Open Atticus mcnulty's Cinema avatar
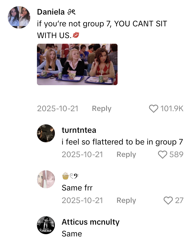This screenshot has width=192, height=242. coord(46,225)
